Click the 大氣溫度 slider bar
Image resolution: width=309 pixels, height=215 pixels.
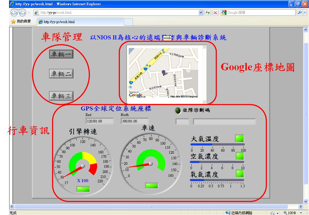[x=218, y=145]
